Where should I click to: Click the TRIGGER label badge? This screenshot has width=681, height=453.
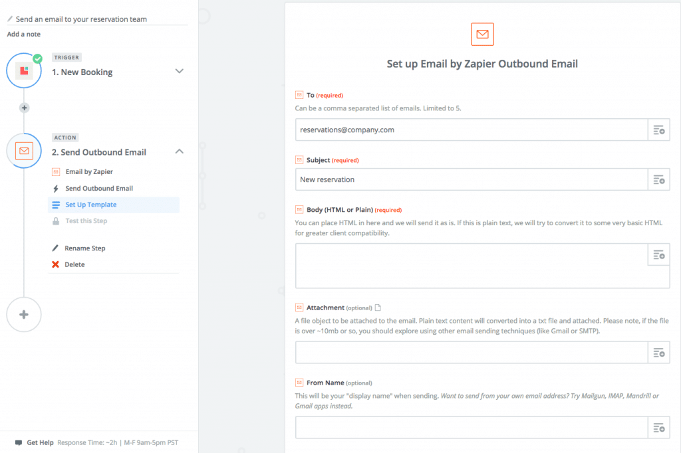[x=67, y=57]
